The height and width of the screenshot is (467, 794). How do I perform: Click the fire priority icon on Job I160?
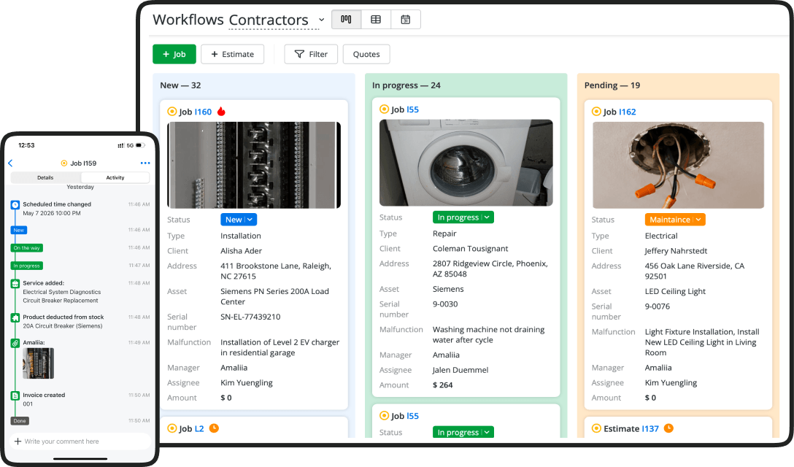pyautogui.click(x=221, y=112)
